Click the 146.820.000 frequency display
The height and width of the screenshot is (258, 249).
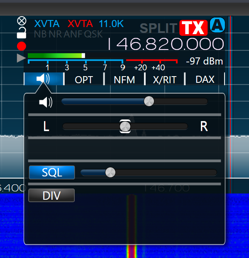pyautogui.click(x=166, y=44)
